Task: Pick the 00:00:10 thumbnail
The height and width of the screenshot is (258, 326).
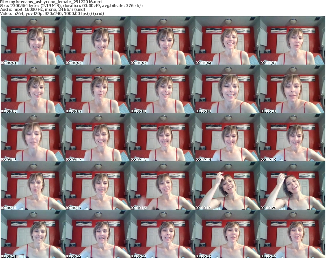Action: click(293, 89)
